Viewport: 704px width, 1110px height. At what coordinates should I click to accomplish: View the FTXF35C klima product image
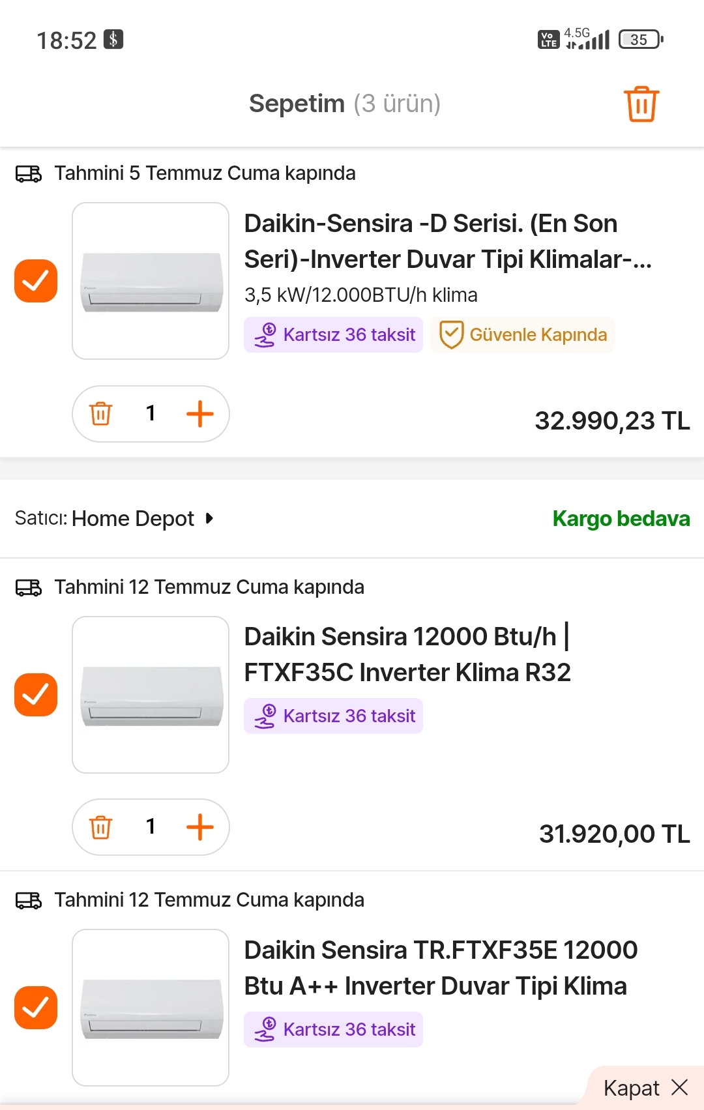[151, 695]
